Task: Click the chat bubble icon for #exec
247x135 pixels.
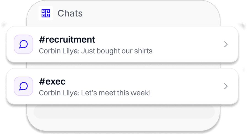Action: click(23, 86)
